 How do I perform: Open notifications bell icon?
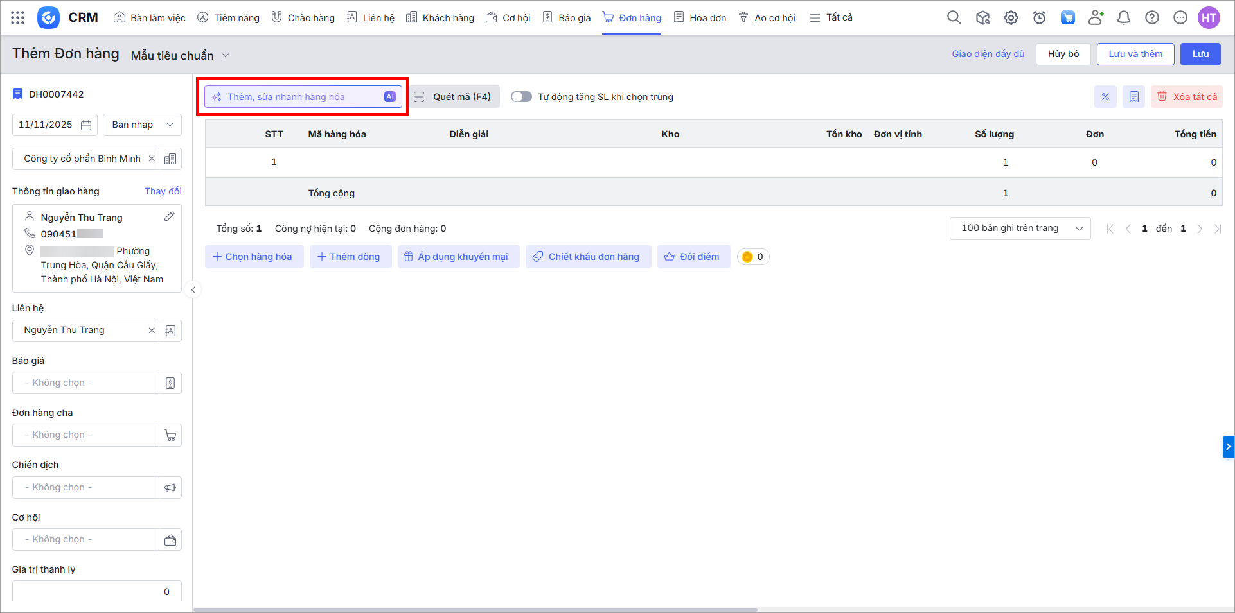tap(1123, 18)
